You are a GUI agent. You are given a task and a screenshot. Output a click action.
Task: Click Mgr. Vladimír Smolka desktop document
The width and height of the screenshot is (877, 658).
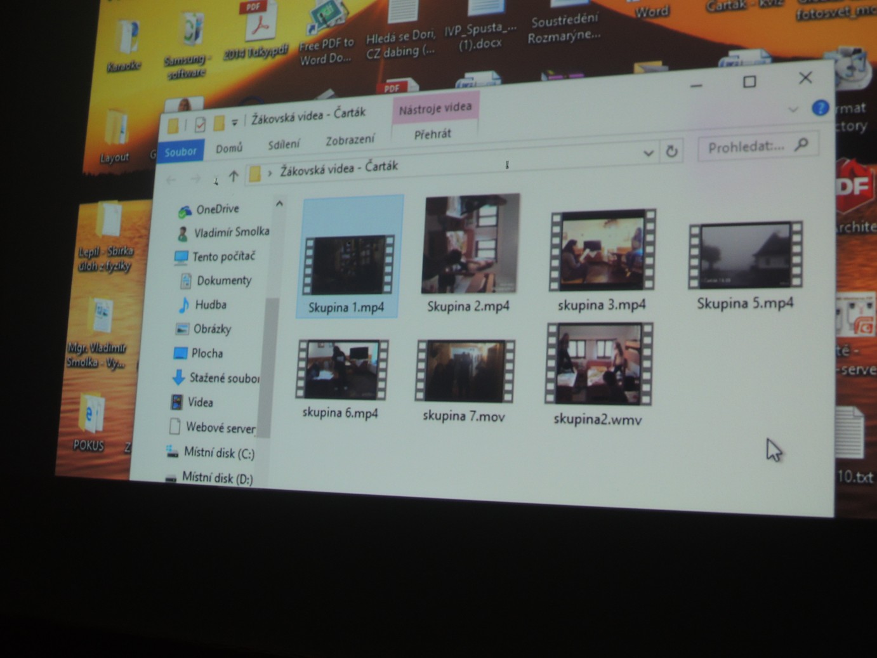[x=98, y=333]
